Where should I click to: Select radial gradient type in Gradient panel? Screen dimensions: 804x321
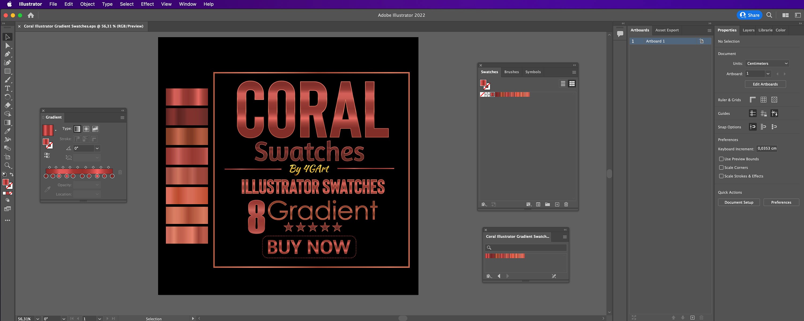click(86, 129)
